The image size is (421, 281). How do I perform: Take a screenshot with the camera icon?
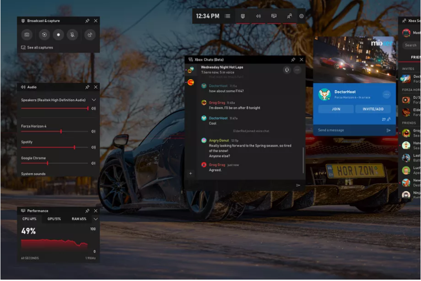pyautogui.click(x=27, y=35)
